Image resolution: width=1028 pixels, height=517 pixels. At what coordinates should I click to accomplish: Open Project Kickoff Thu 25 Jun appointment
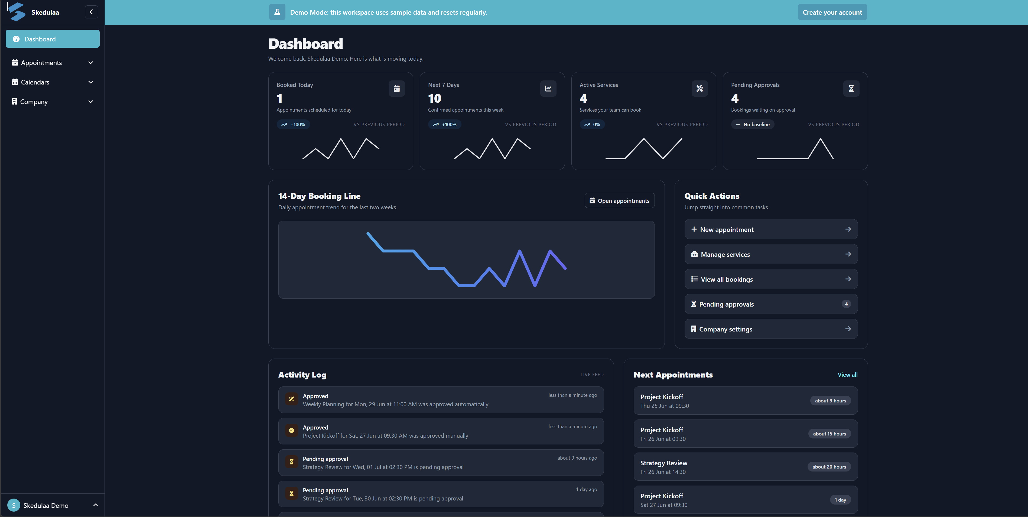746,401
